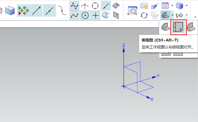The image size is (198, 122).
Task: Click the blue clip section cube icon
Action: click(x=10, y=10)
